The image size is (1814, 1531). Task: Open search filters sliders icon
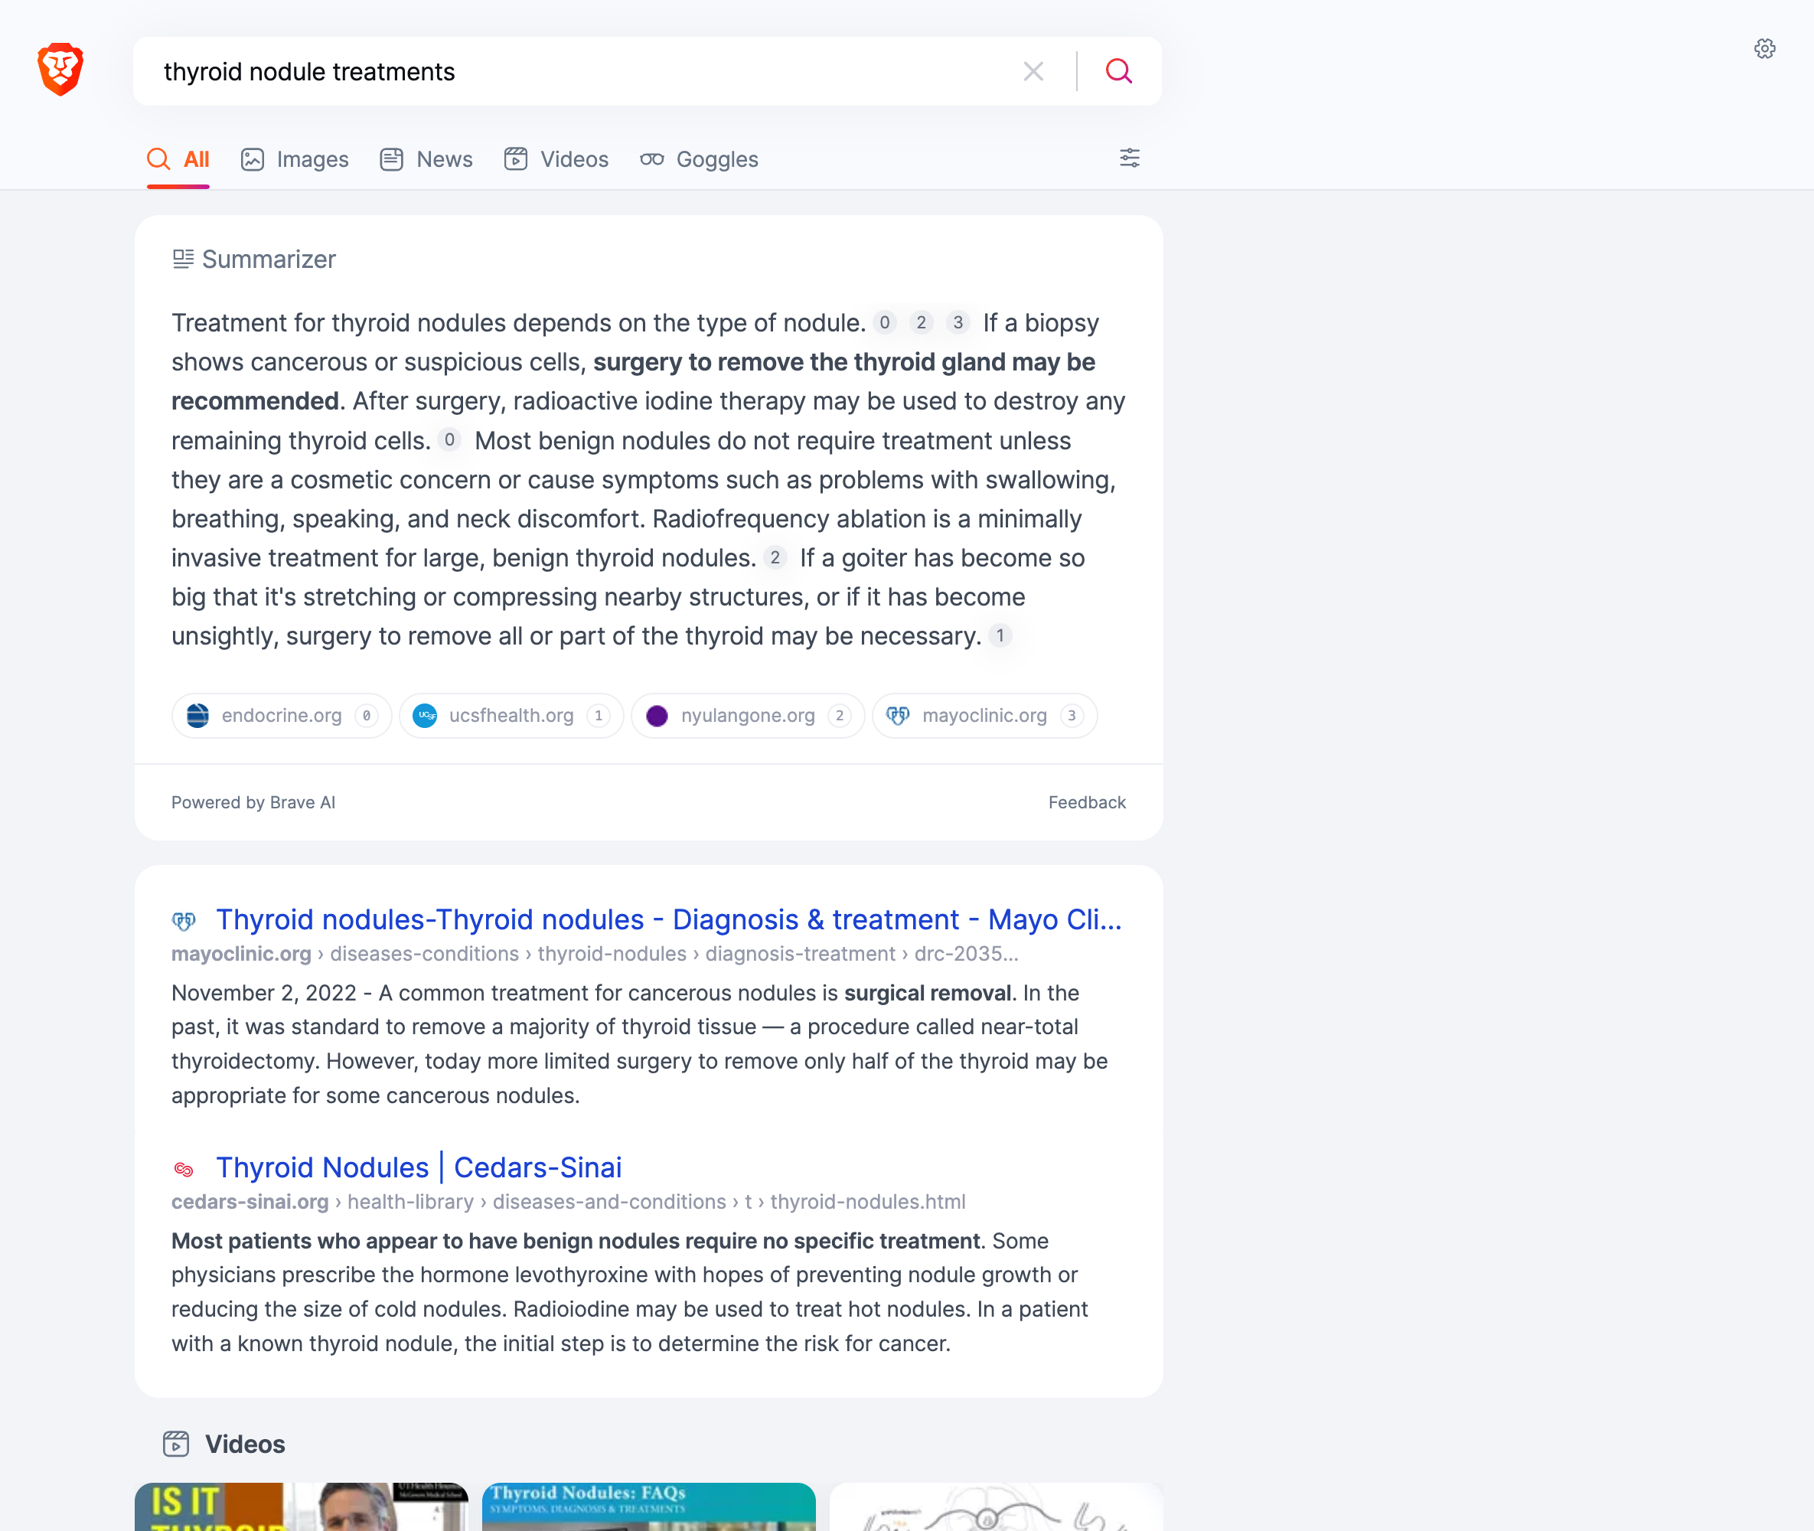(1129, 158)
